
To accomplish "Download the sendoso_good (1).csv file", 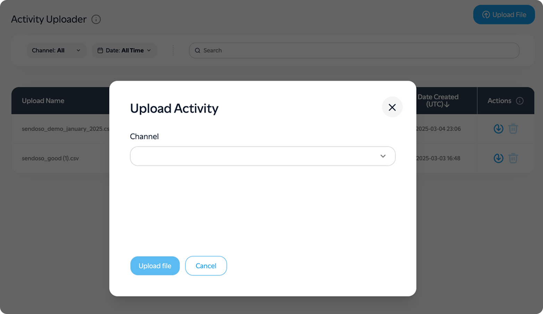I will click(x=498, y=158).
